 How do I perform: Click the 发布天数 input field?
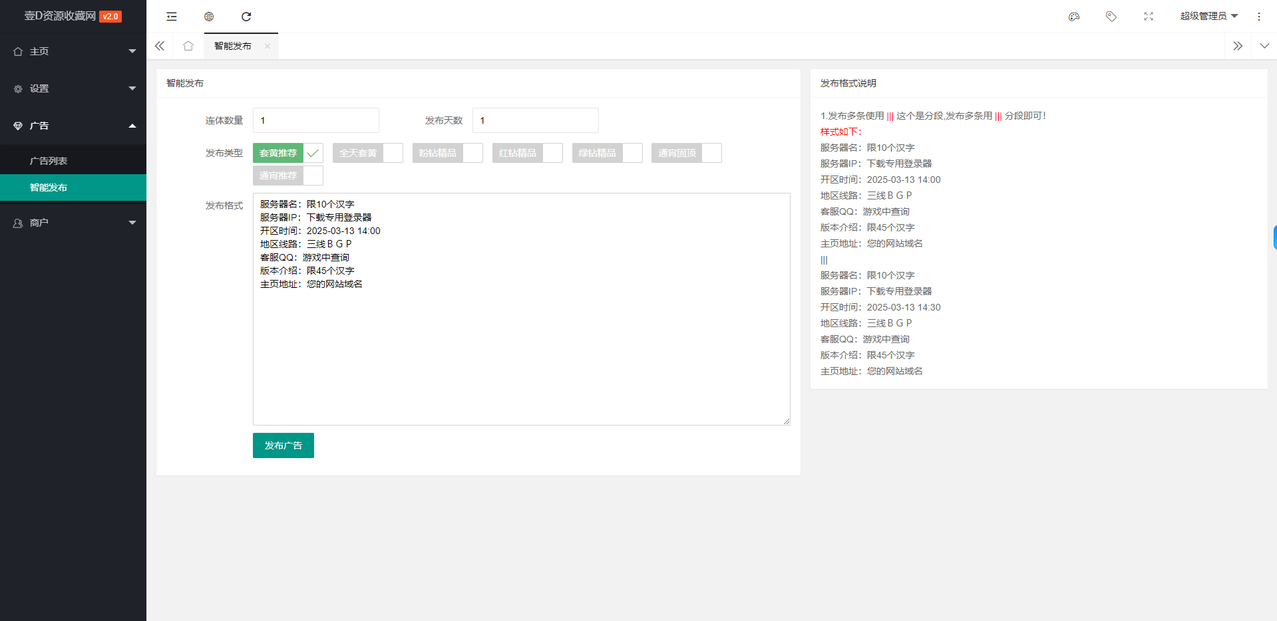535,120
